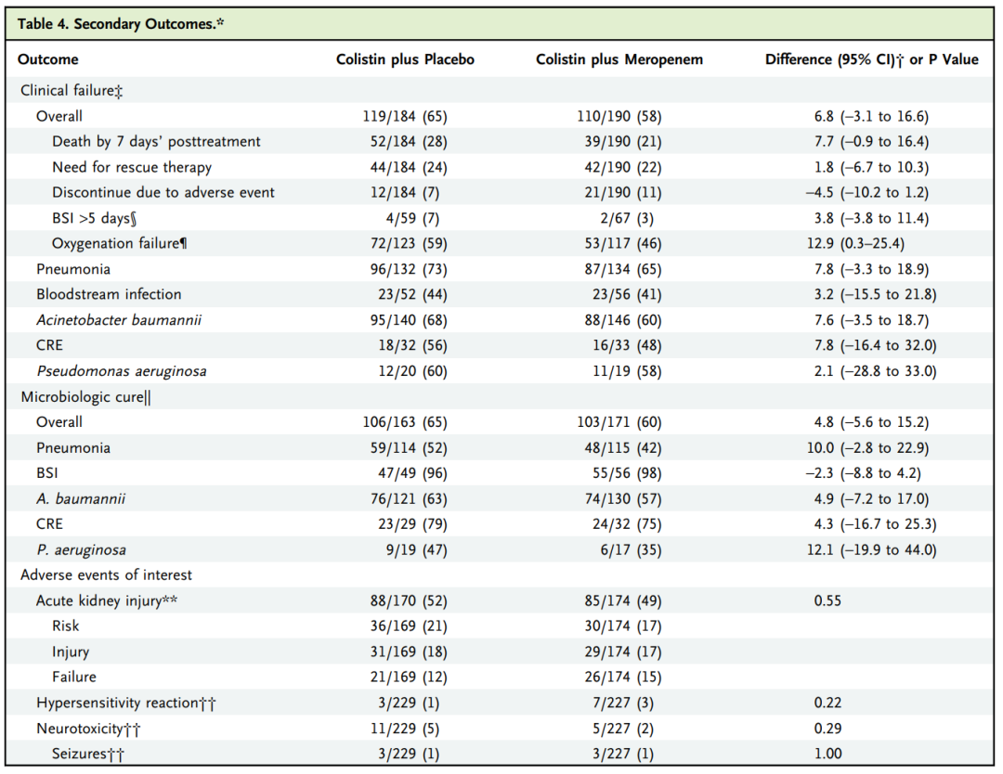This screenshot has width=1003, height=774.
Task: Select the Discontinue due to adverse event label
Action: click(x=163, y=193)
